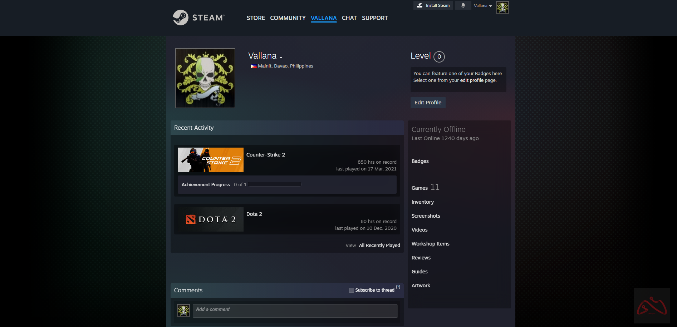
Task: Open the COMMUNITY menu
Action: (x=288, y=18)
